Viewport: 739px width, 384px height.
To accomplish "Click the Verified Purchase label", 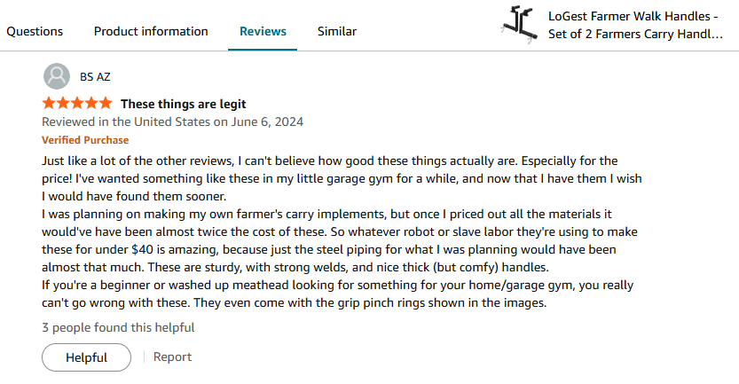I will click(x=85, y=140).
